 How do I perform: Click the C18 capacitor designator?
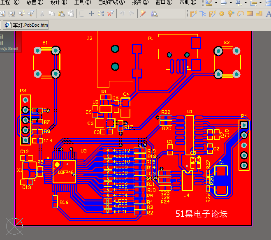(48, 141)
